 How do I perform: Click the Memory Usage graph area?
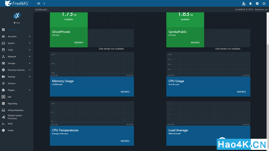pos(92,64)
